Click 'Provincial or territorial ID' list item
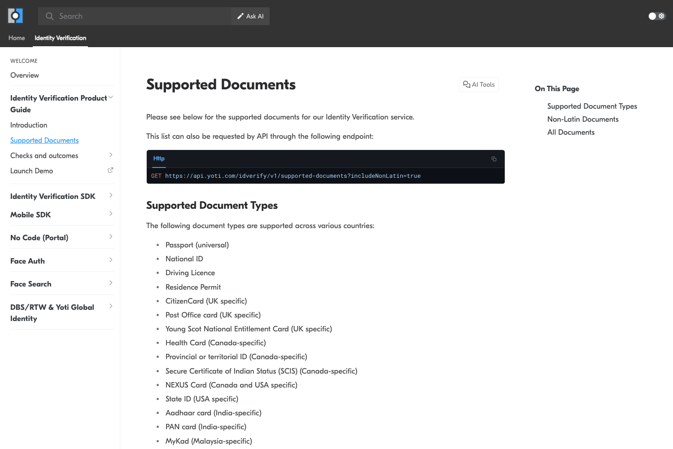Viewport: 673px width, 449px height. [x=236, y=357]
